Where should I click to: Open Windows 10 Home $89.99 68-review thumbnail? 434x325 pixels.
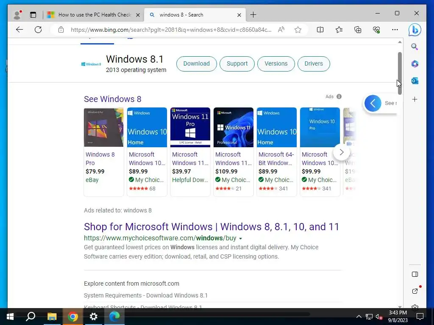point(147,127)
